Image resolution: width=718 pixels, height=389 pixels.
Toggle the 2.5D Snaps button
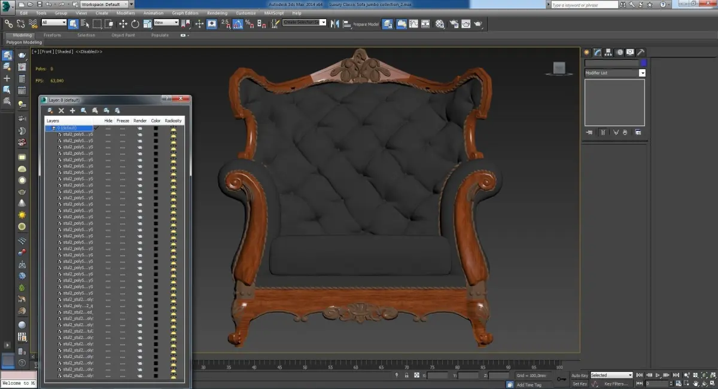[x=226, y=24]
